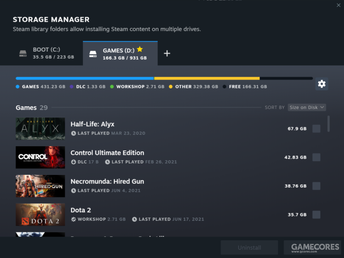344x258 pixels.
Task: Click the 42.83 GB size value
Action: point(295,157)
